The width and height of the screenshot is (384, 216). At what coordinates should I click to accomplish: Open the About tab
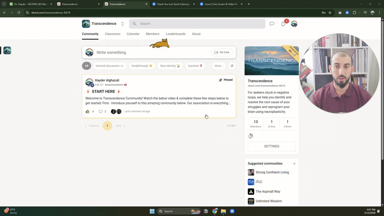point(196,34)
